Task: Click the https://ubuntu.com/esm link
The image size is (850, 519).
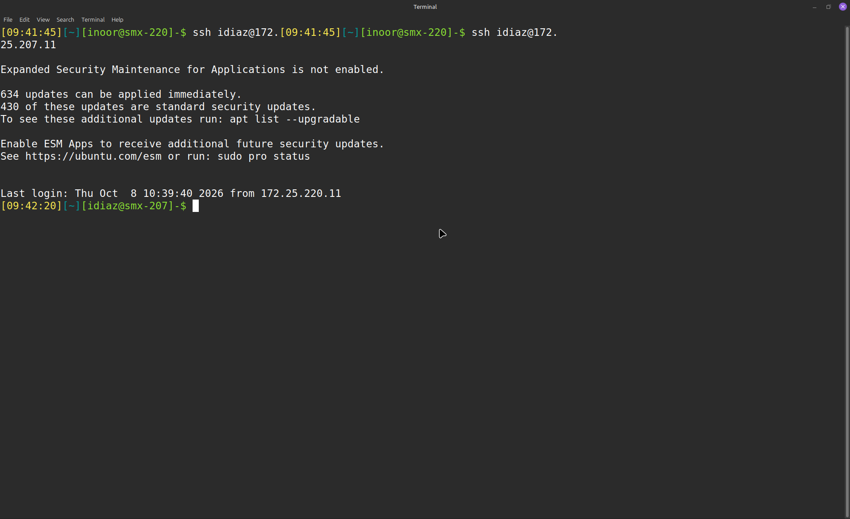Action: 93,156
